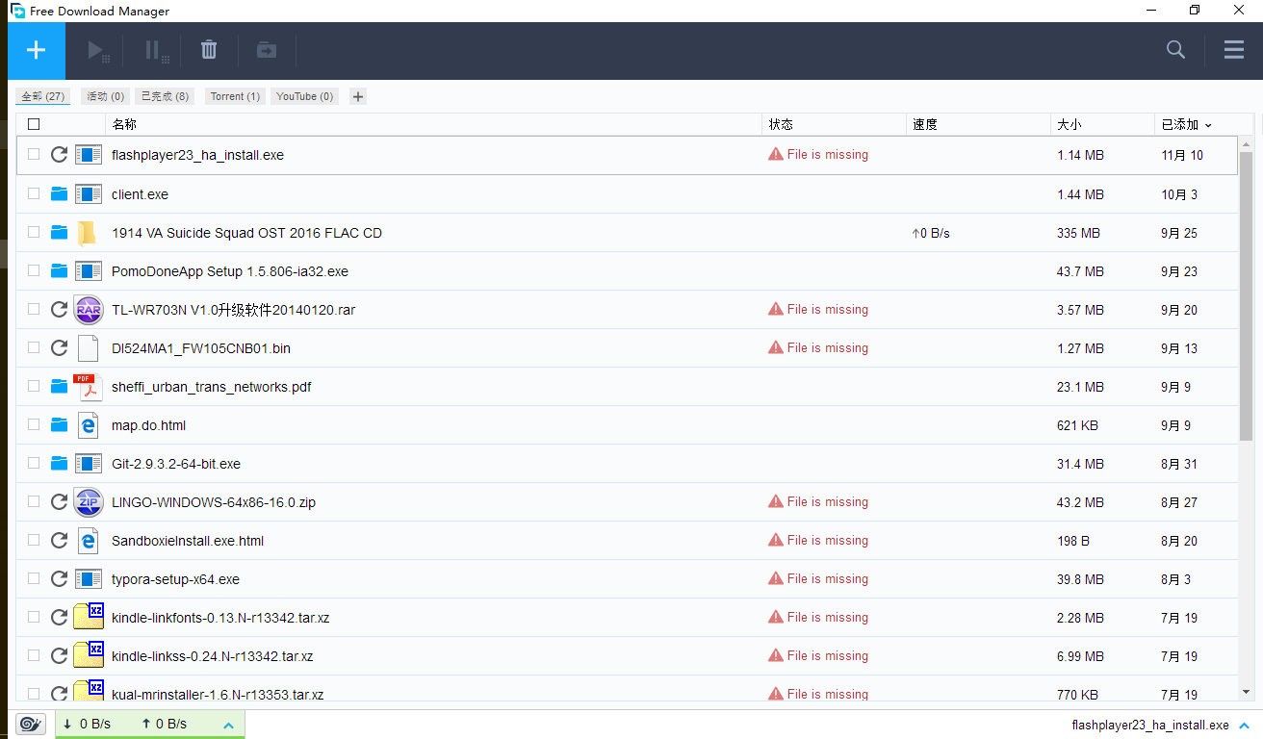
Task: Check the Git-2.9.3.2-64-bit.exe checkbox
Action: point(34,464)
